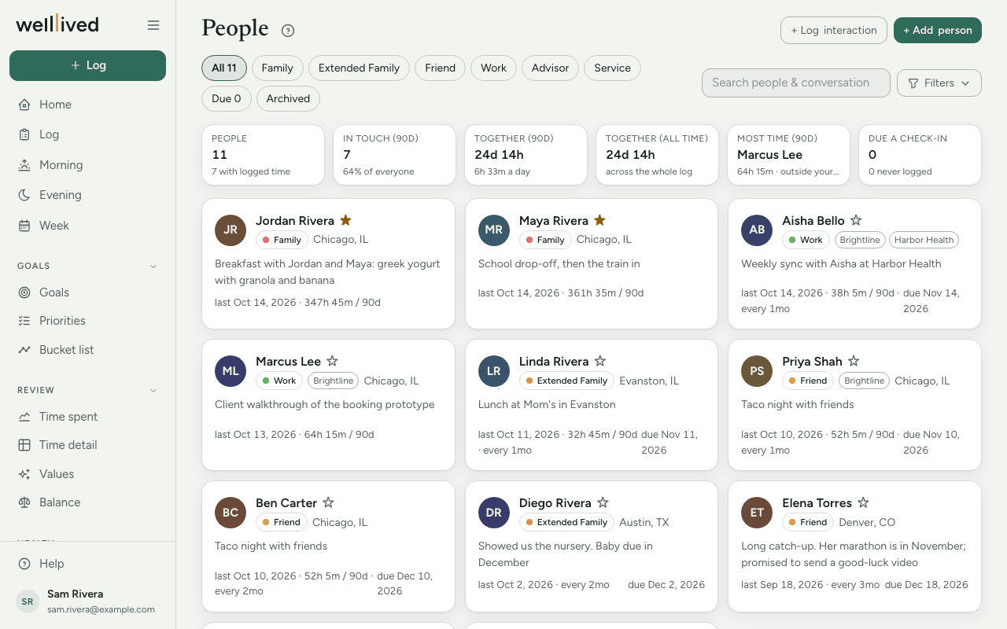Click the Help icon in sidebar
1007x629 pixels.
pos(24,564)
